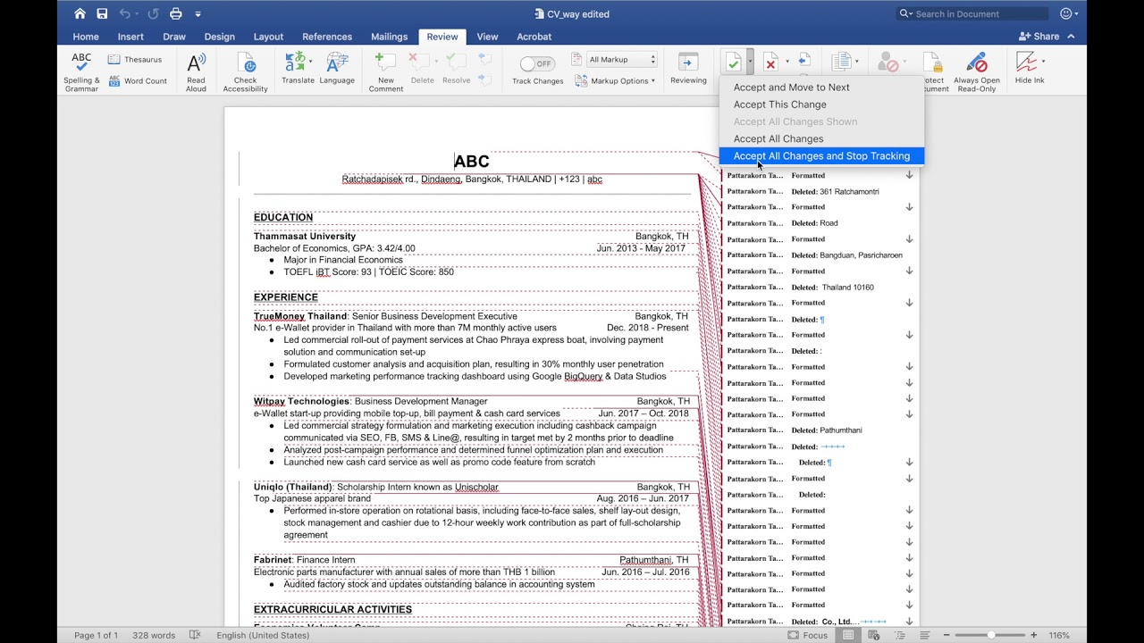Viewport: 1144px width, 643px height.
Task: Choose Accept All Changes and Stop Tracking
Action: (821, 155)
